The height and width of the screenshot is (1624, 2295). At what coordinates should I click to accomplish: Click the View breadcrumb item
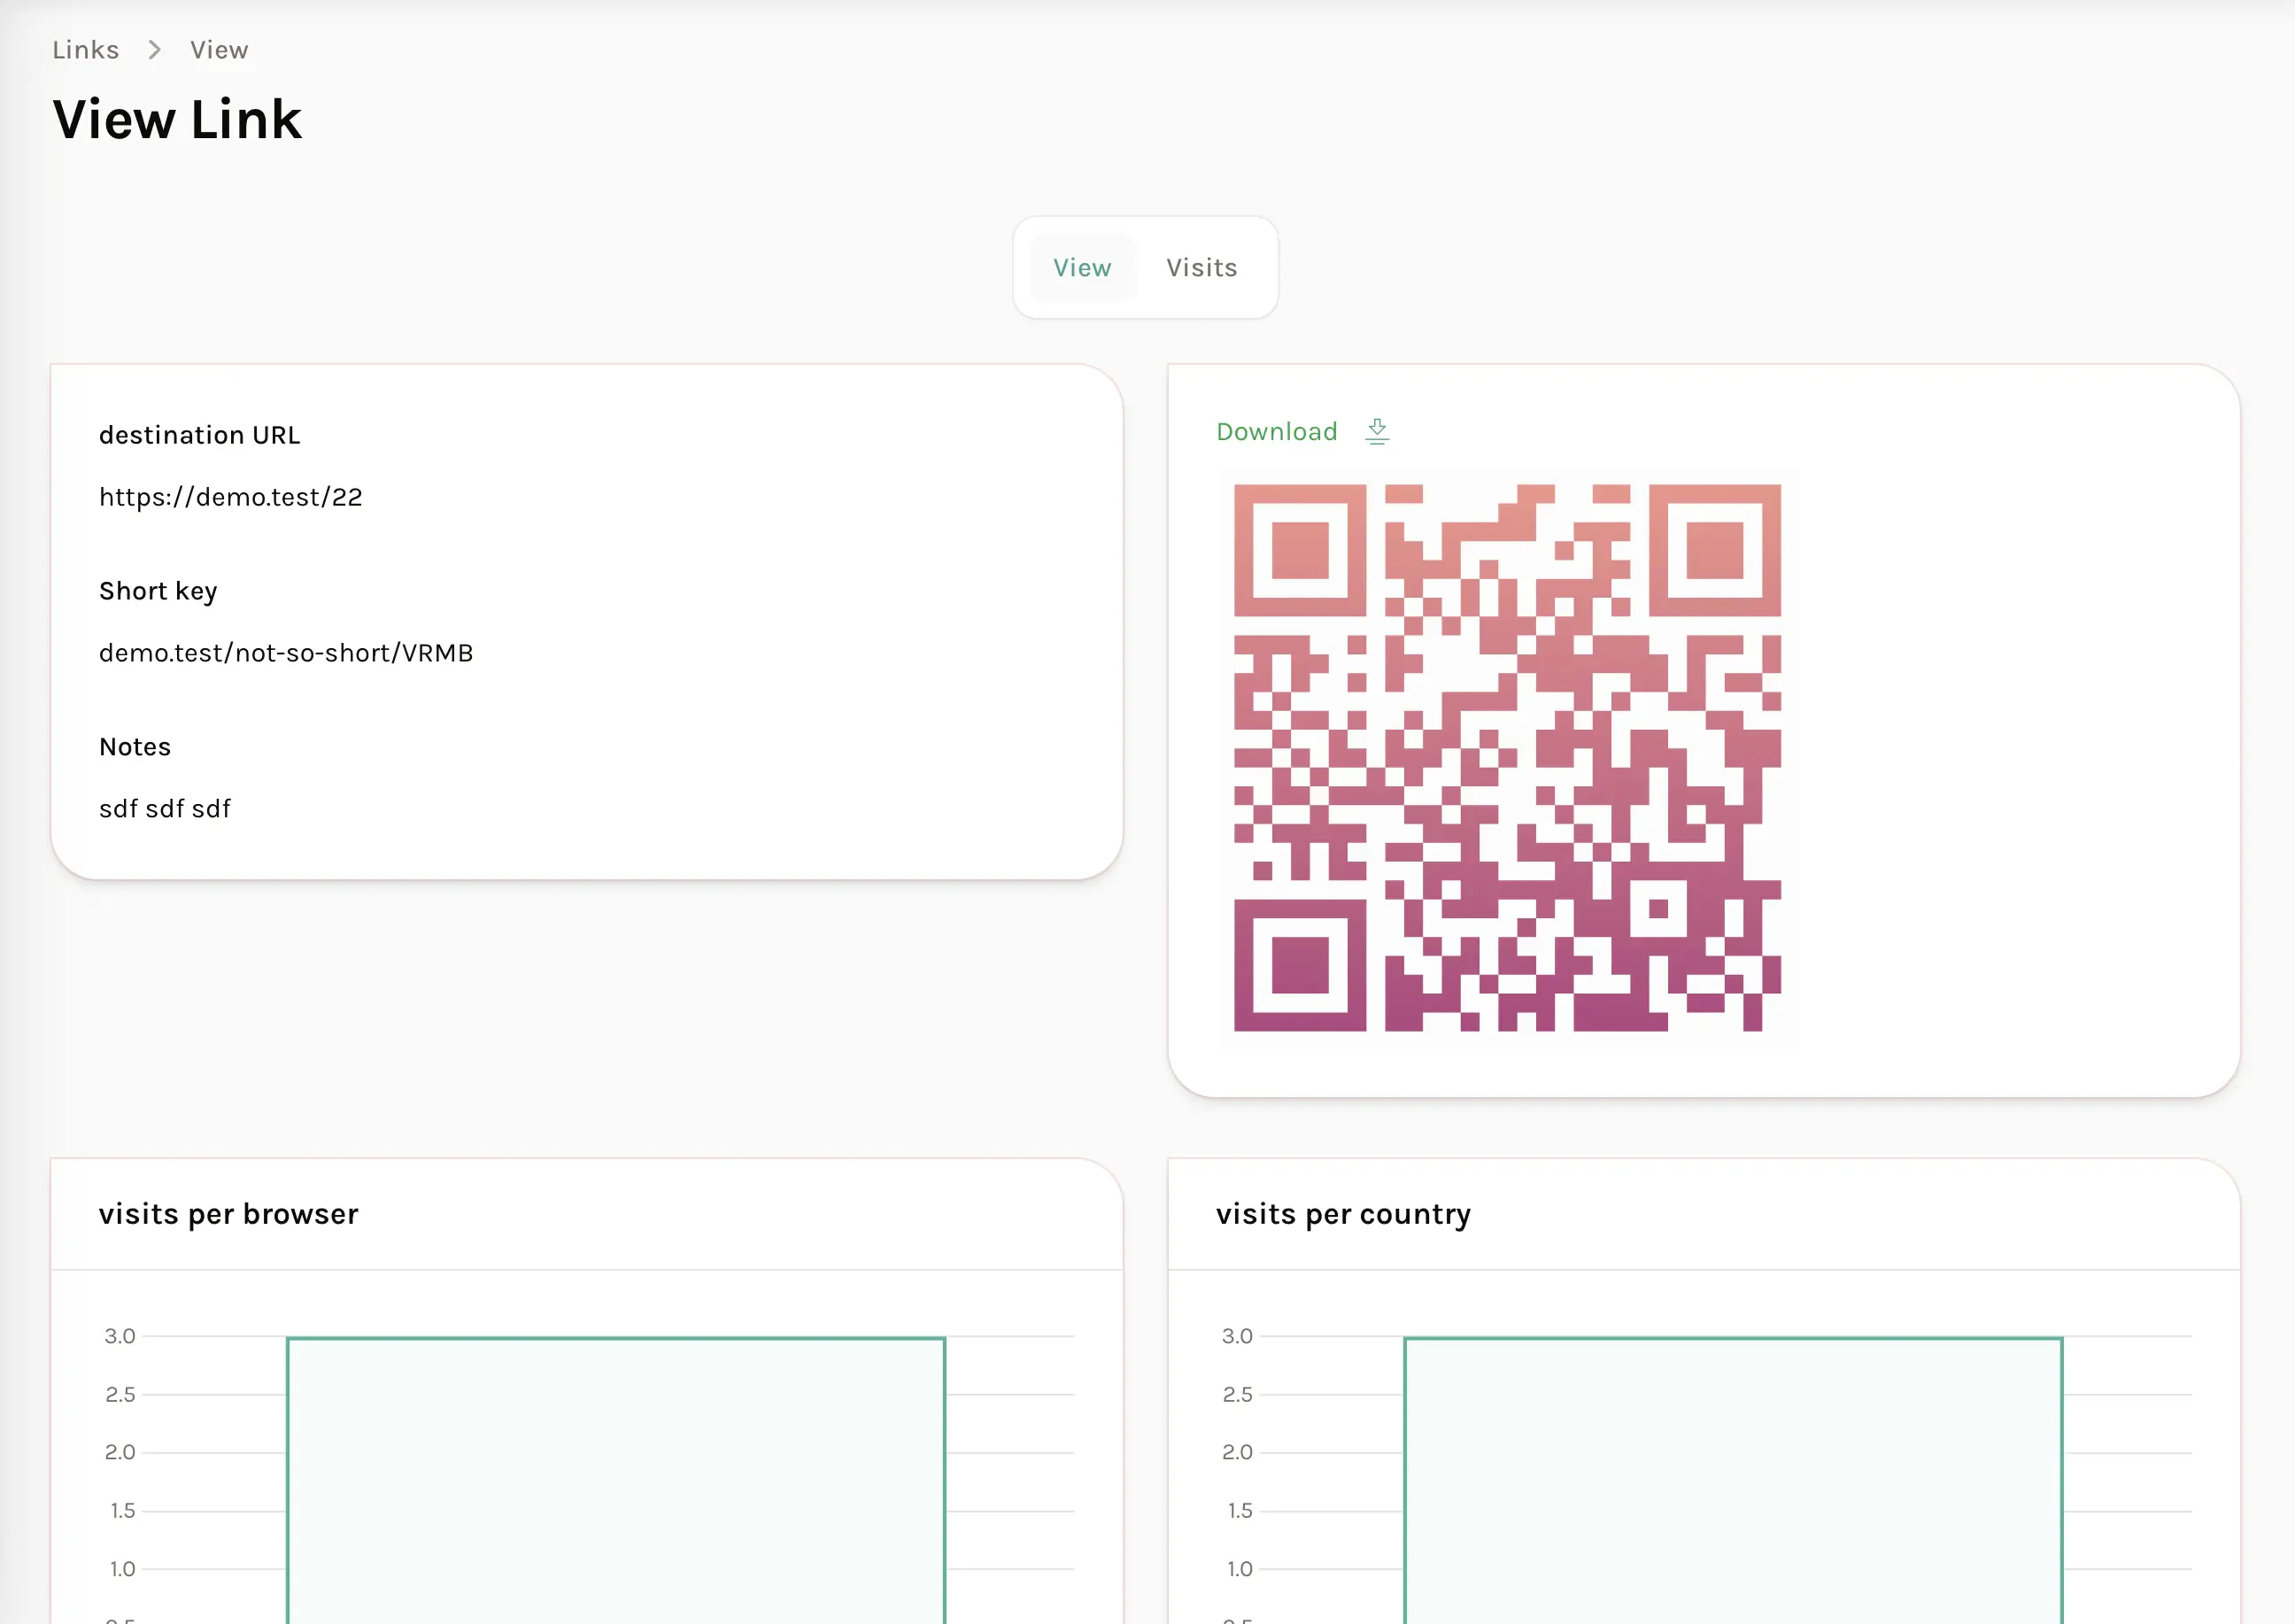point(219,50)
